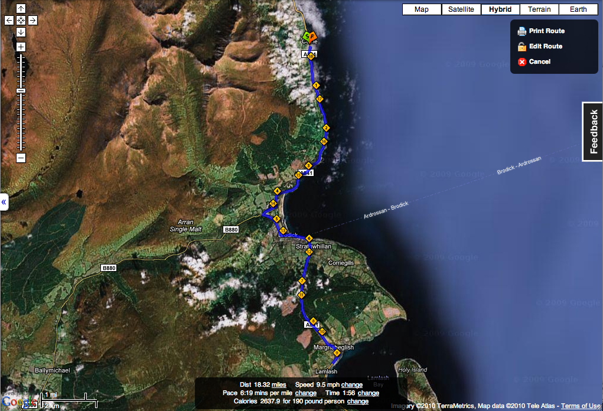Zoom in with the plus button
Viewport: 603px width, 411px height.
click(21, 47)
